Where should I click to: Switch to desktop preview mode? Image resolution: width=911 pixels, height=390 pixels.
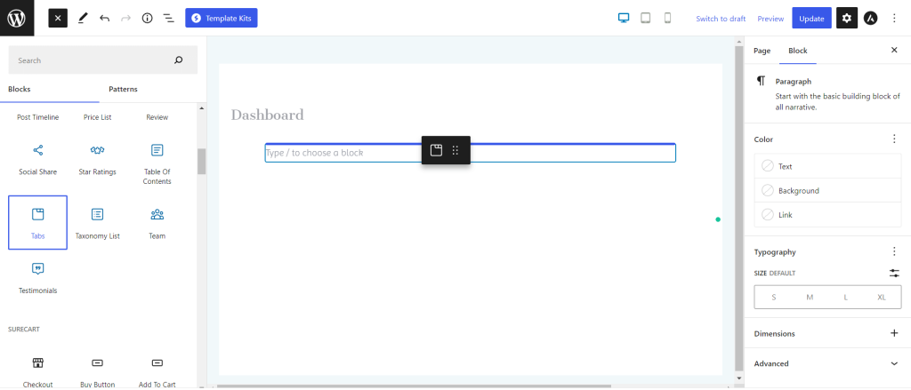coord(624,18)
